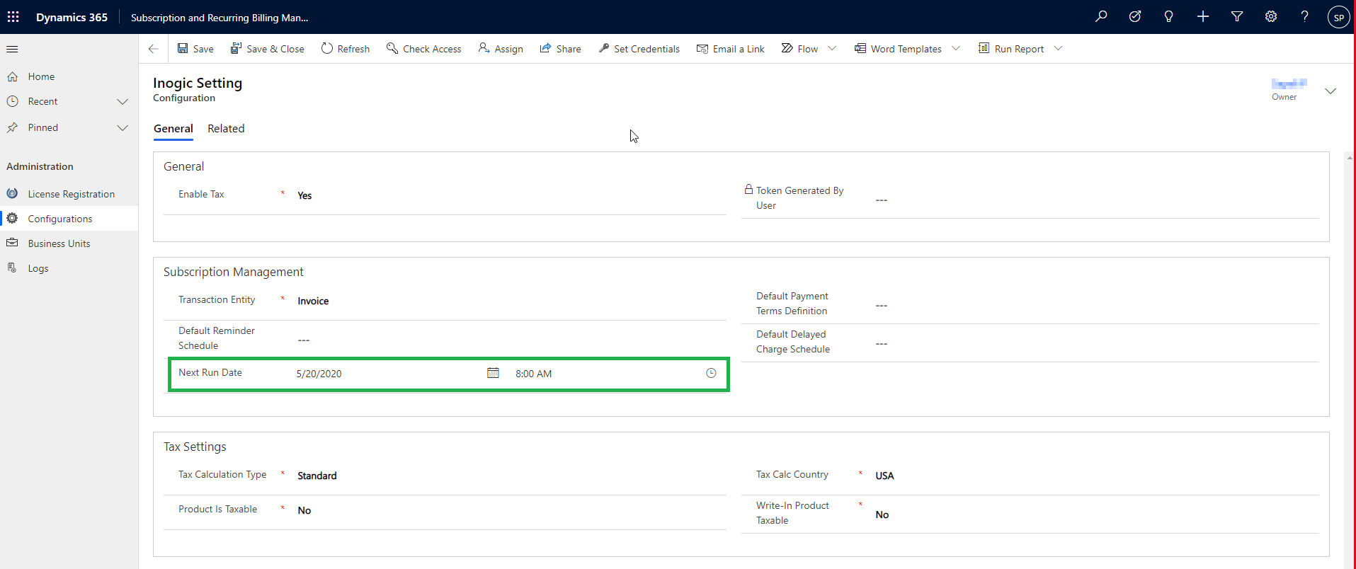Select Tax Calculation Type Standard value
Screen dimensions: 1356x569
(317, 476)
